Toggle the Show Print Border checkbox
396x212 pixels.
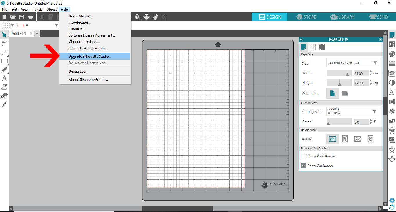point(303,156)
